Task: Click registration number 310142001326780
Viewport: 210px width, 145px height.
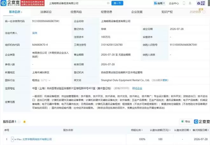Action: click(112, 45)
